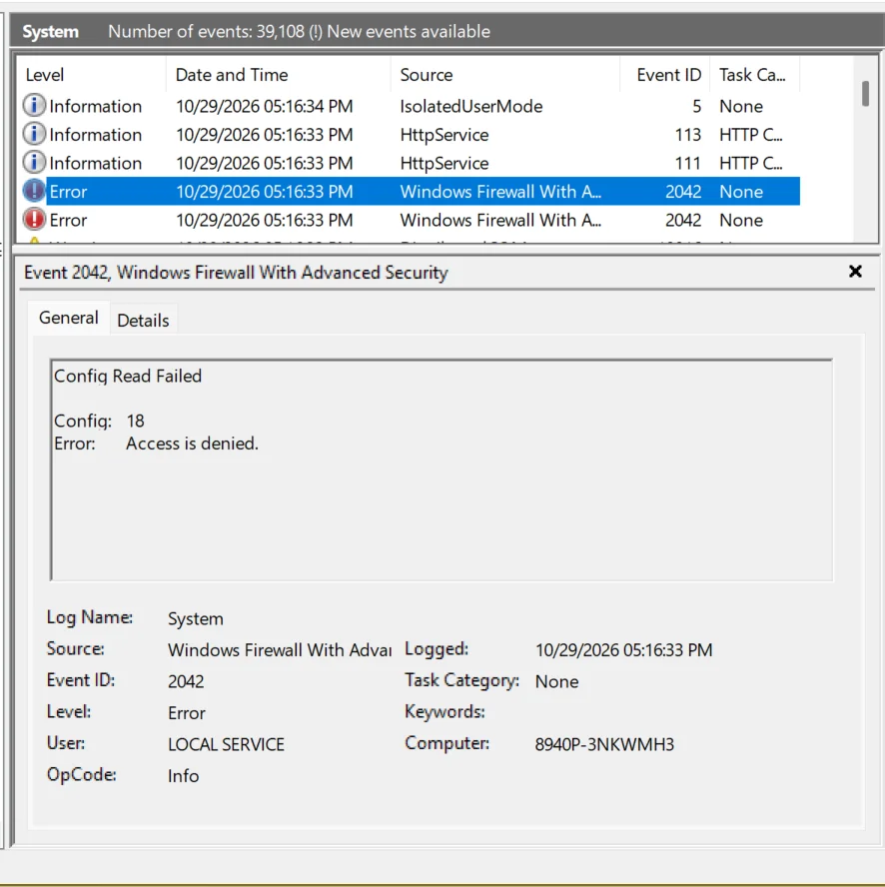Sort by the Date and Time column header
Screen dimensions: 885x887
(279, 75)
